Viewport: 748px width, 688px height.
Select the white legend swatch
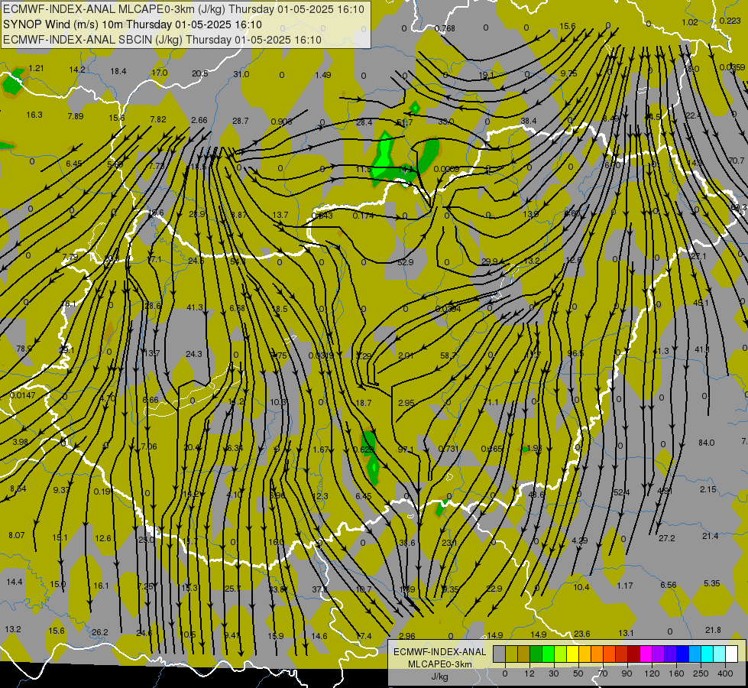[x=731, y=654]
